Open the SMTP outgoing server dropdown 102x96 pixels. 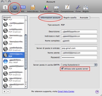pyautogui.click(x=79, y=65)
